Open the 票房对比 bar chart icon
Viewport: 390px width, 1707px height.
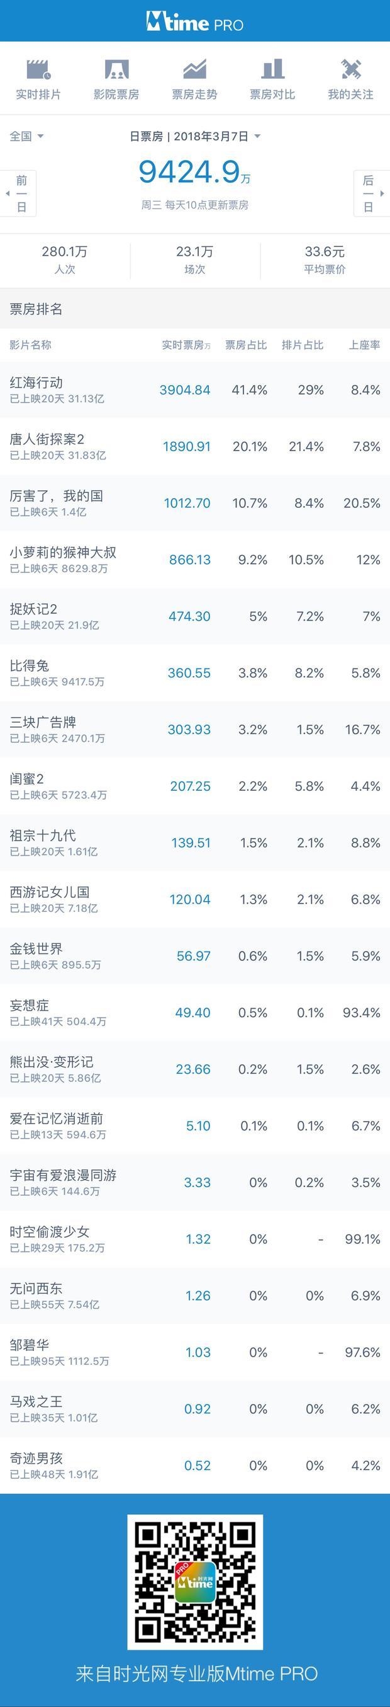(272, 69)
